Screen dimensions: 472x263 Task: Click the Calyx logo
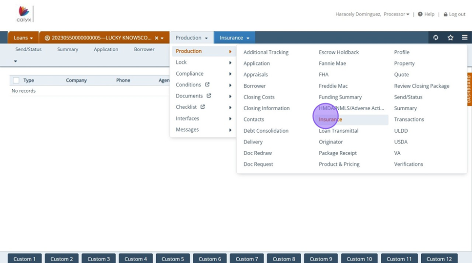click(x=23, y=15)
